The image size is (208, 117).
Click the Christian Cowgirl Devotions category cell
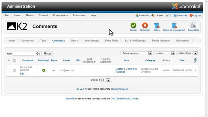pos(149,70)
